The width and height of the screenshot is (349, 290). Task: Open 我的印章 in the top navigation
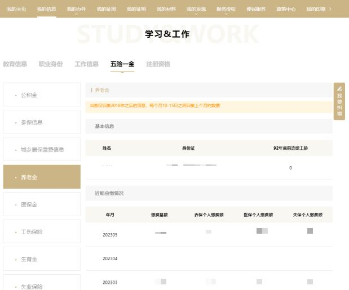(316, 9)
